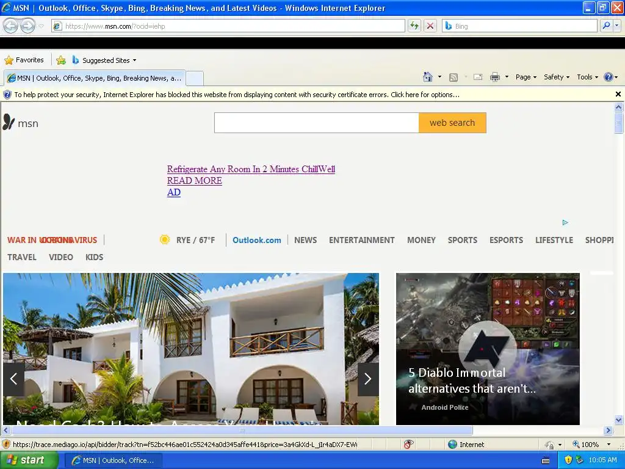This screenshot has height=469, width=625.
Task: Click the Bing search magnifier icon
Action: 606,26
